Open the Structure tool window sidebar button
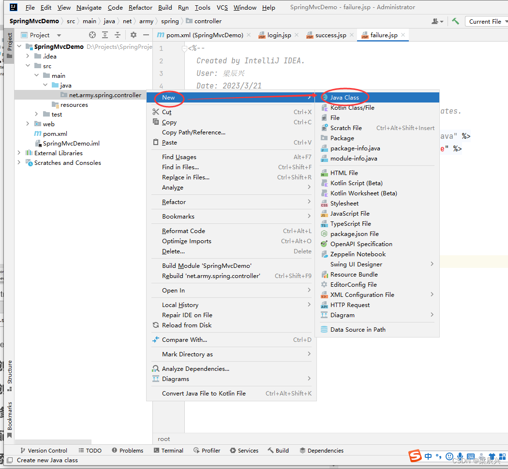This screenshot has width=508, height=469. point(9,376)
